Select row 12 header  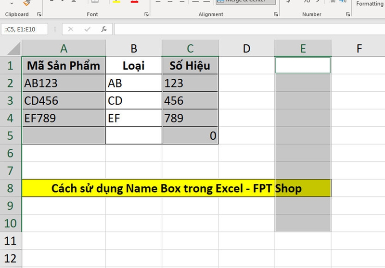coord(11,258)
